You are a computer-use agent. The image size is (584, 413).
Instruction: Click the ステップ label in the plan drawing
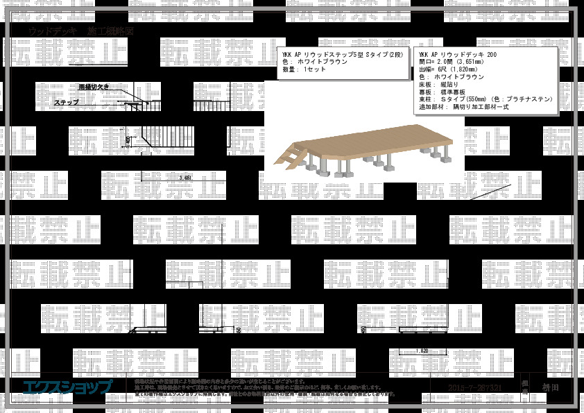pyautogui.click(x=66, y=103)
